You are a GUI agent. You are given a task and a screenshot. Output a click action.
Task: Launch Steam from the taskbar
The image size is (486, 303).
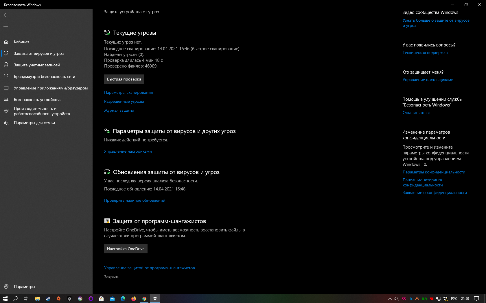click(x=48, y=299)
